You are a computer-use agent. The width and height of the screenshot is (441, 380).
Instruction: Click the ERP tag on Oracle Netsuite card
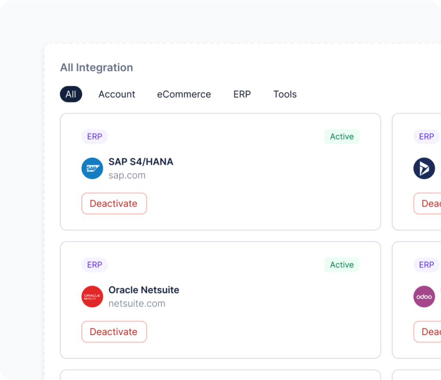click(94, 265)
